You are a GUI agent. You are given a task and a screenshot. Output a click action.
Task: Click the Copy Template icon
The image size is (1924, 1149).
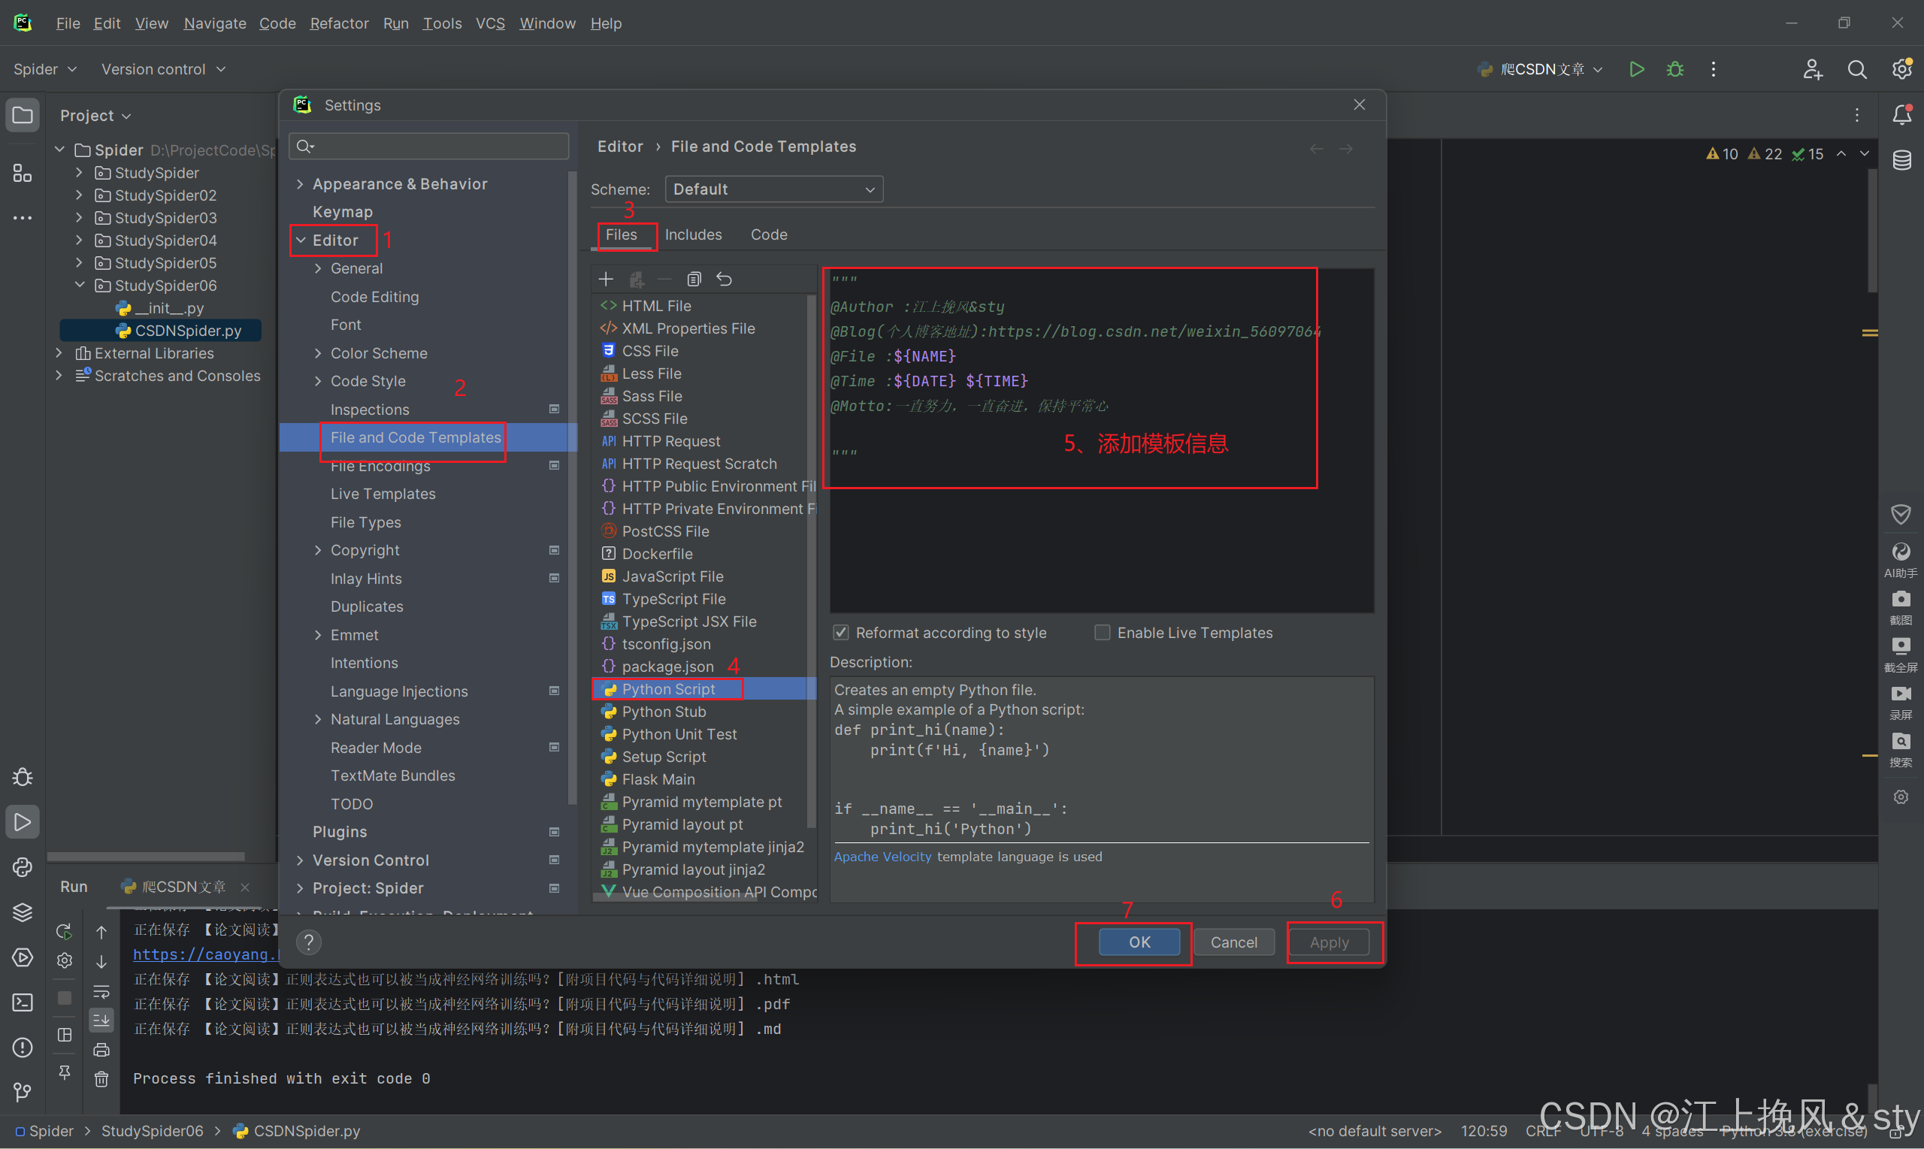[694, 279]
